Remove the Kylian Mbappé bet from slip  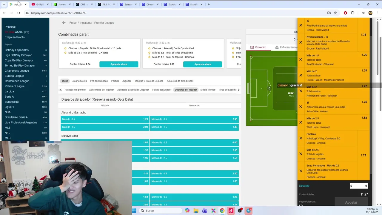[x=301, y=42]
